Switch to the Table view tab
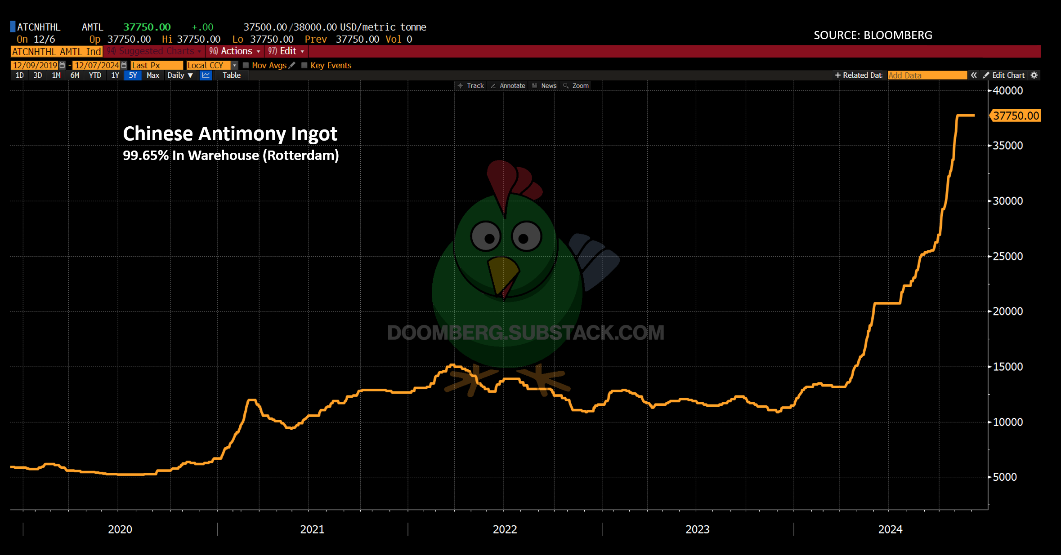This screenshot has height=555, width=1061. point(232,75)
